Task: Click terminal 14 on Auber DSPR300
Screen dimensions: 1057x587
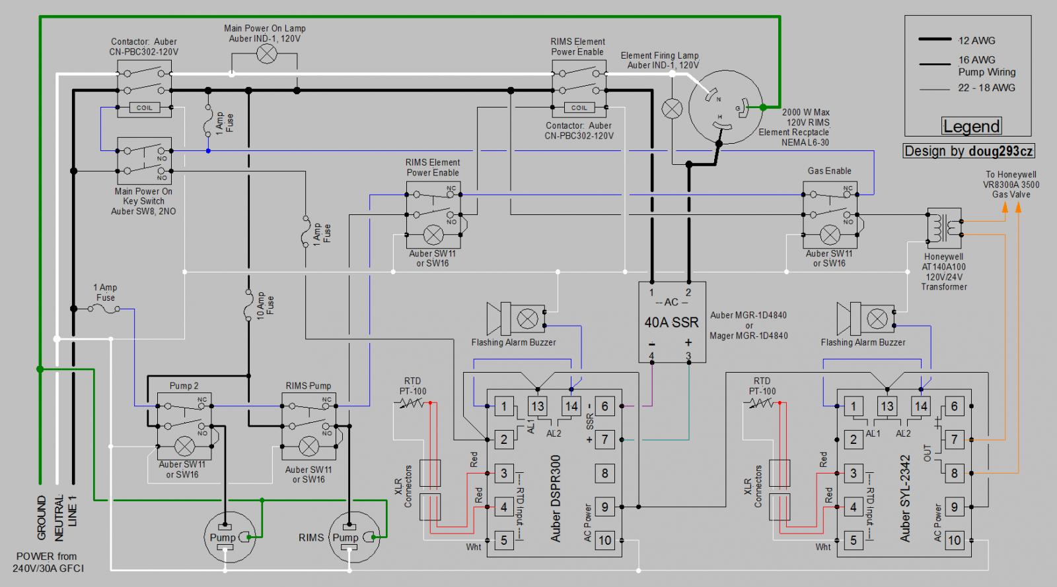Action: click(571, 406)
